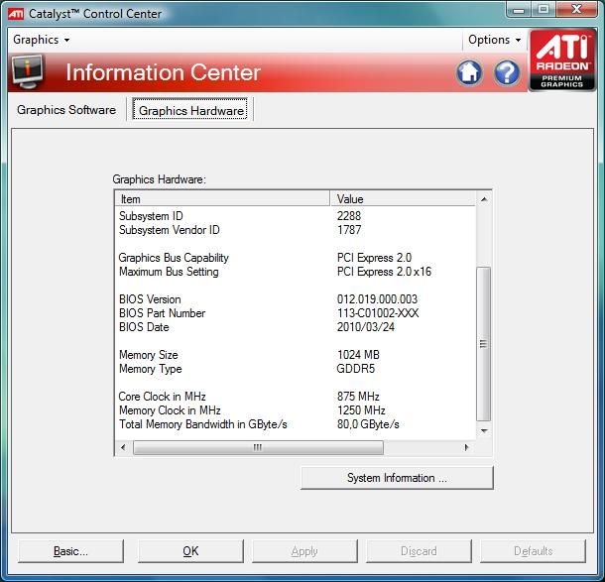
Task: Click the Apply button
Action: click(304, 551)
